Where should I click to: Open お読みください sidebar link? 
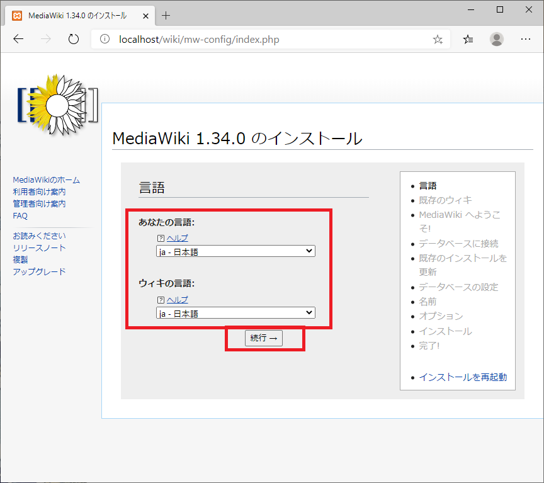click(x=39, y=236)
